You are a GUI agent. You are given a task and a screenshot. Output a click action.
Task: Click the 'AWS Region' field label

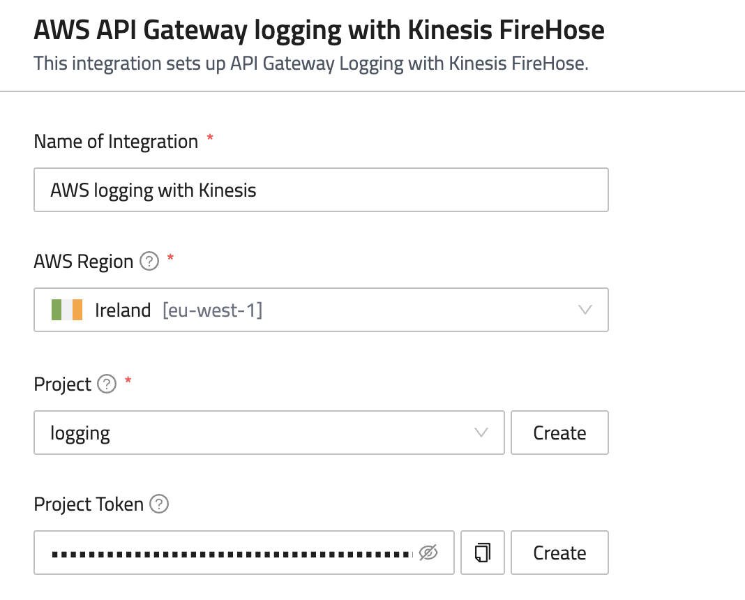[83, 262]
